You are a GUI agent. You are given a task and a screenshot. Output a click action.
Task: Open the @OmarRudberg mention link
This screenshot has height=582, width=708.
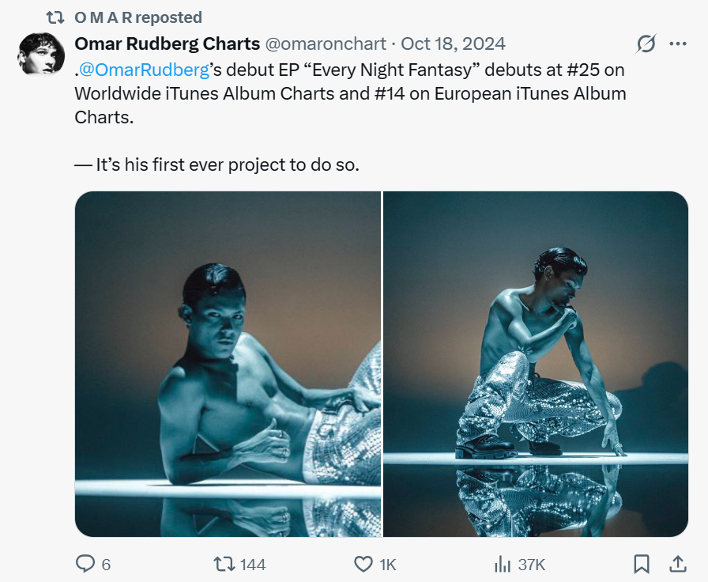pos(144,70)
